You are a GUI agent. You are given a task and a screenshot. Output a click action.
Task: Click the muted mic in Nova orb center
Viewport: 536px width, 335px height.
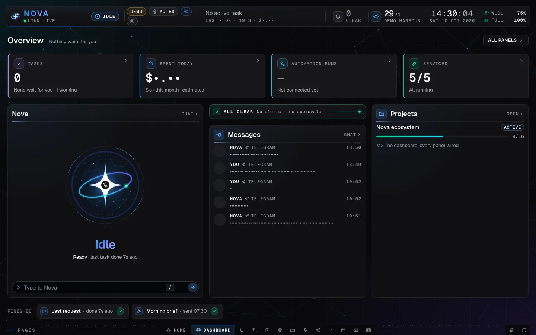(x=105, y=185)
